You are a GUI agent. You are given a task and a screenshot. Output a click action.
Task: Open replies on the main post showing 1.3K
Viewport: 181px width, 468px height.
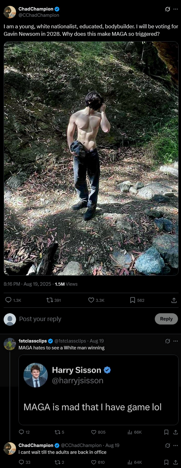(13, 300)
